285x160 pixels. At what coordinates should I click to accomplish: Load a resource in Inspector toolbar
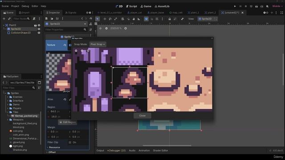coord(52,19)
